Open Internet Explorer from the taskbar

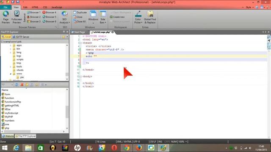click(x=16, y=148)
